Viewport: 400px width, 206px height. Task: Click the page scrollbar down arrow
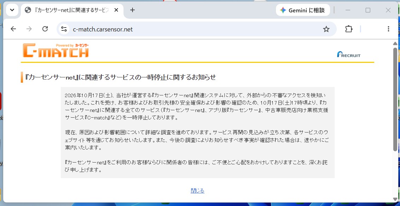[395, 199]
